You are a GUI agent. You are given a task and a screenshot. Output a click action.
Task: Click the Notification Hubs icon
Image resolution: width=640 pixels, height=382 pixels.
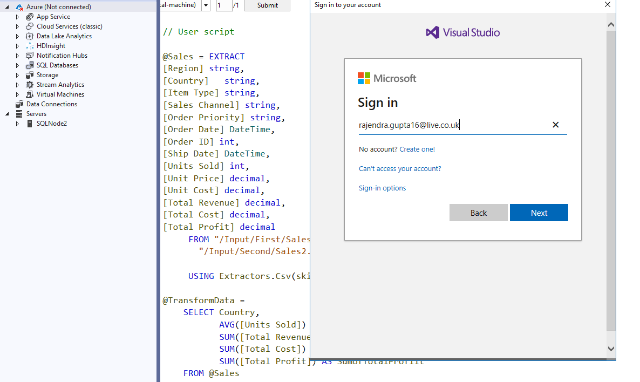(29, 56)
